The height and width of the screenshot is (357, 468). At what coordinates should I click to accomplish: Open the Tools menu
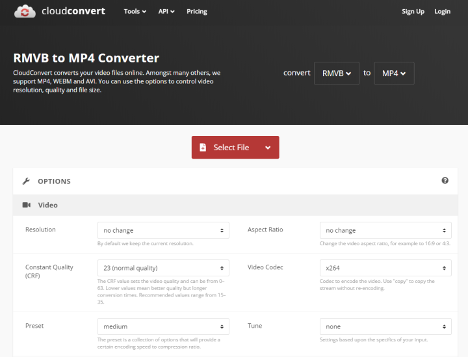[x=135, y=12]
